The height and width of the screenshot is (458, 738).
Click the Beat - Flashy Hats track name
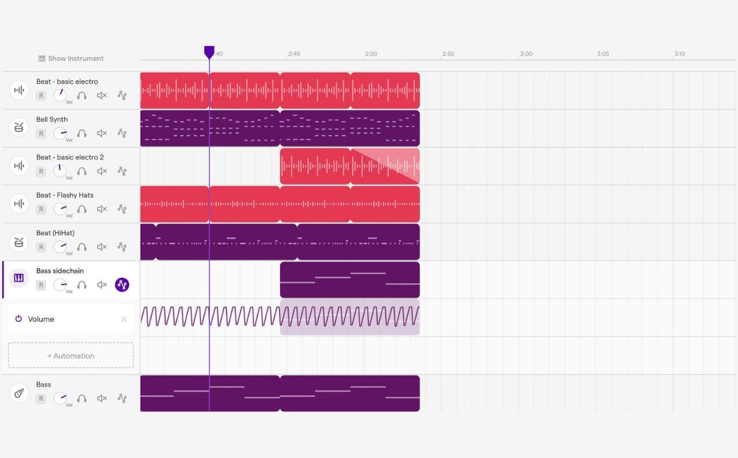[65, 195]
